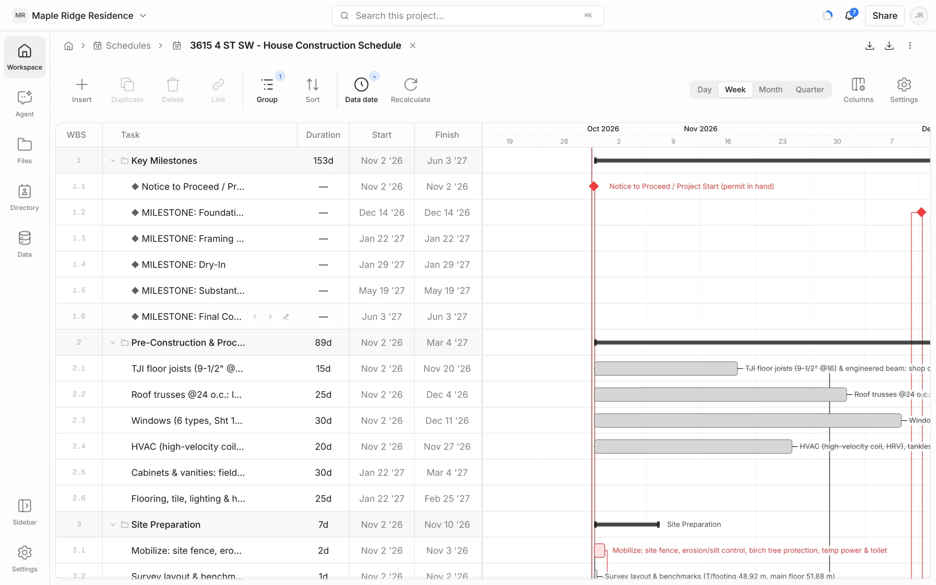Image resolution: width=936 pixels, height=585 pixels.
Task: Open the JR user avatar
Action: click(x=919, y=15)
